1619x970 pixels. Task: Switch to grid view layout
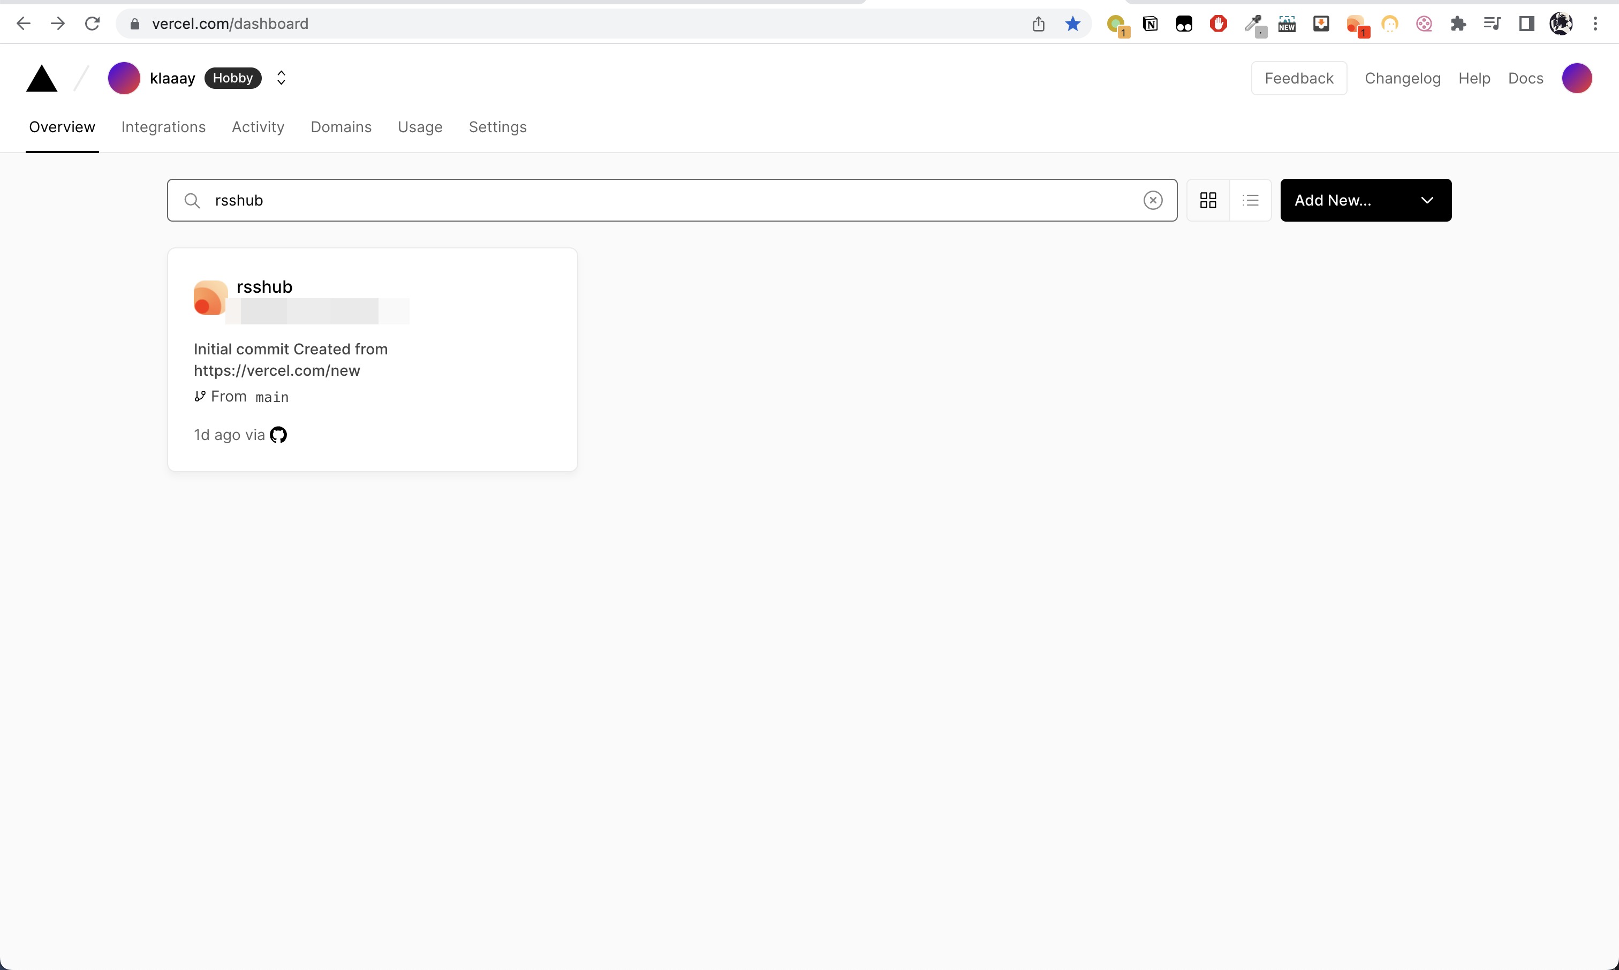pos(1208,200)
